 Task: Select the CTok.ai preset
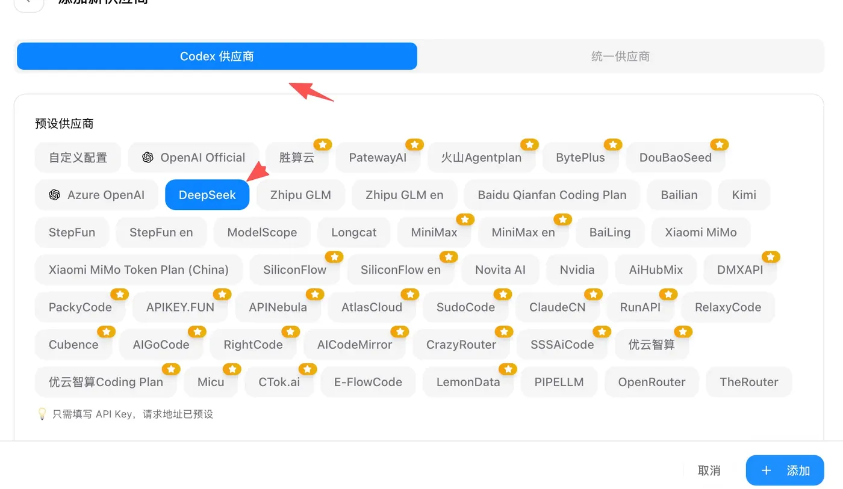point(279,381)
